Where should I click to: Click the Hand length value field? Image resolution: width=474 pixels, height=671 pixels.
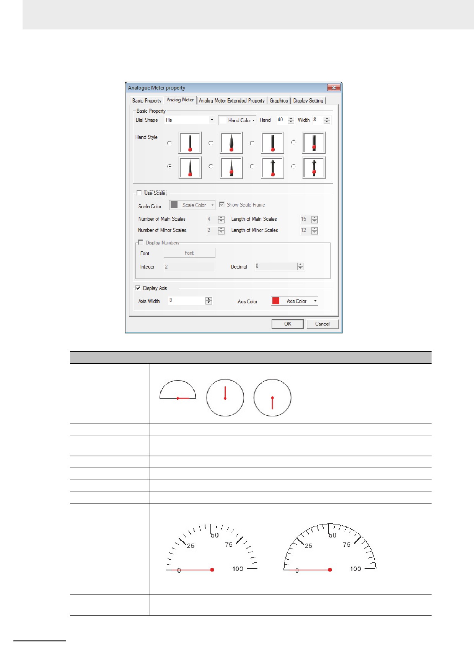click(282, 120)
